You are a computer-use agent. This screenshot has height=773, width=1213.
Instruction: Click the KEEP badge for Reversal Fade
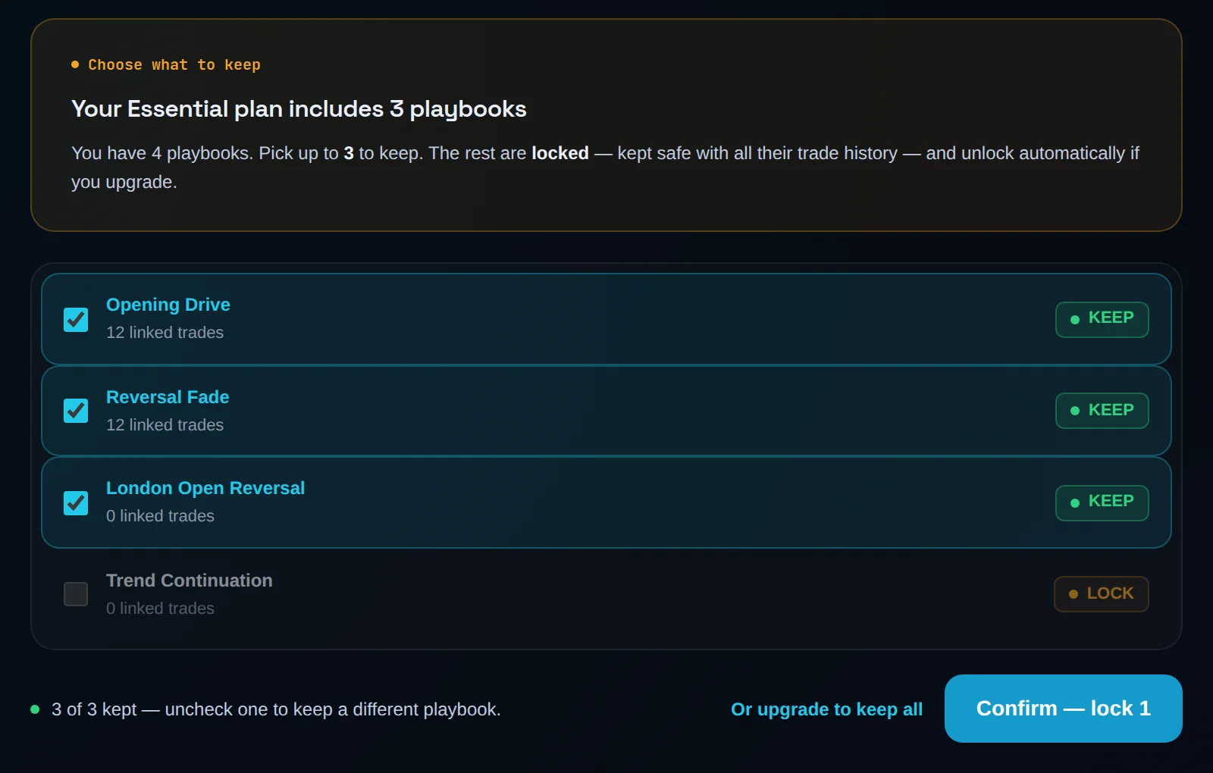(1102, 411)
